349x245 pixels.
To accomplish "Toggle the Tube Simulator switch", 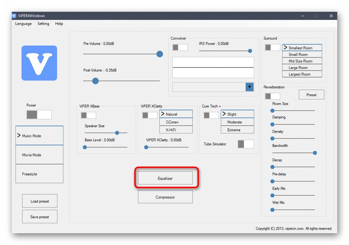I will (246, 144).
